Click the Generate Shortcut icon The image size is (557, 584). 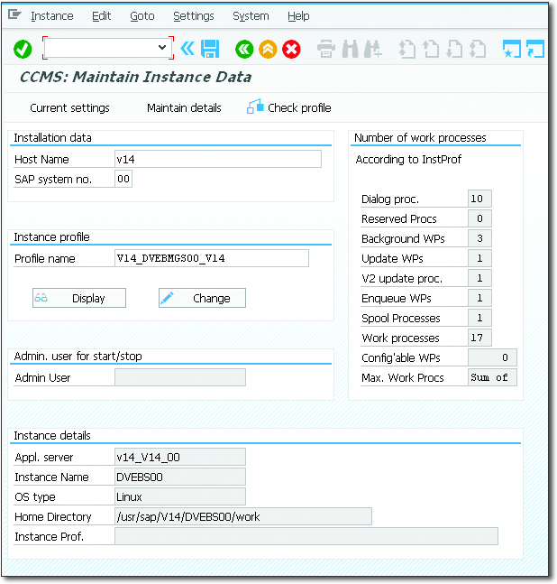(x=535, y=49)
